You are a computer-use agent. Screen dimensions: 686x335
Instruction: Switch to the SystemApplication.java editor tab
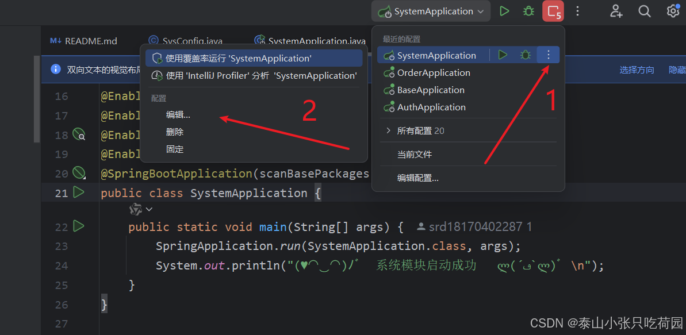point(311,41)
